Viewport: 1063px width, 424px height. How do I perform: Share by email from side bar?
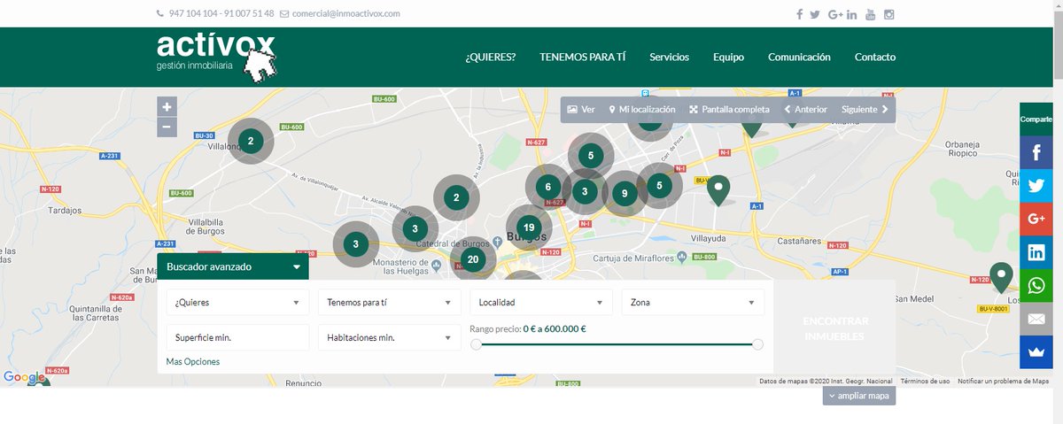(x=1036, y=319)
